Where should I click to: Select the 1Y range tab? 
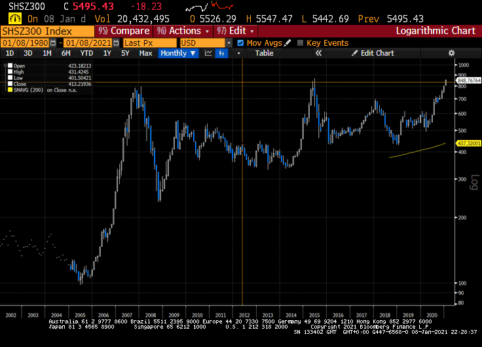107,53
